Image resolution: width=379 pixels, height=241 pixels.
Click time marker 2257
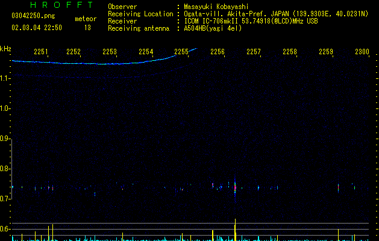click(254, 52)
